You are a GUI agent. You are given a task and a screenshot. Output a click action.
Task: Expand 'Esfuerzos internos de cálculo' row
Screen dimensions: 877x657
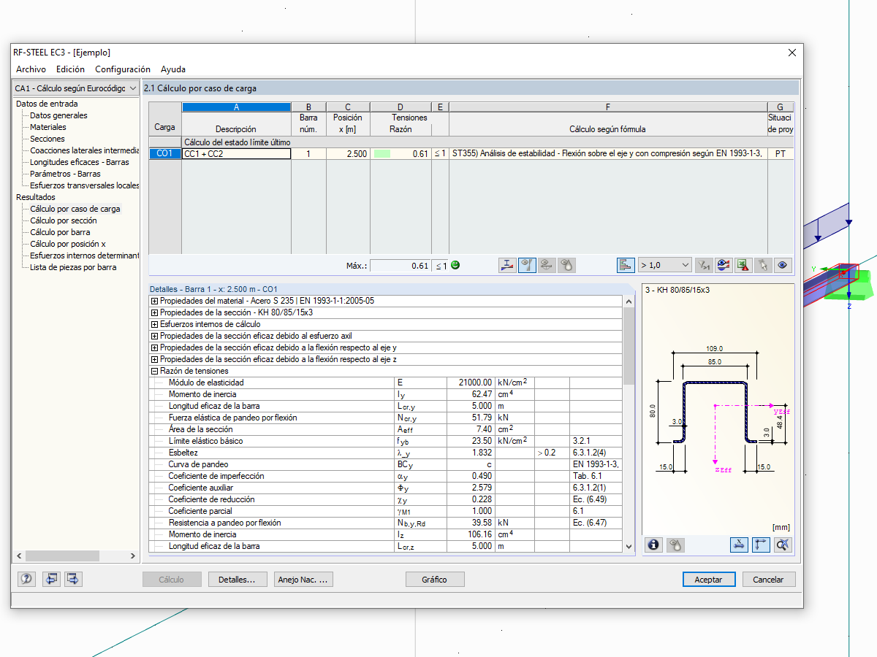(154, 324)
